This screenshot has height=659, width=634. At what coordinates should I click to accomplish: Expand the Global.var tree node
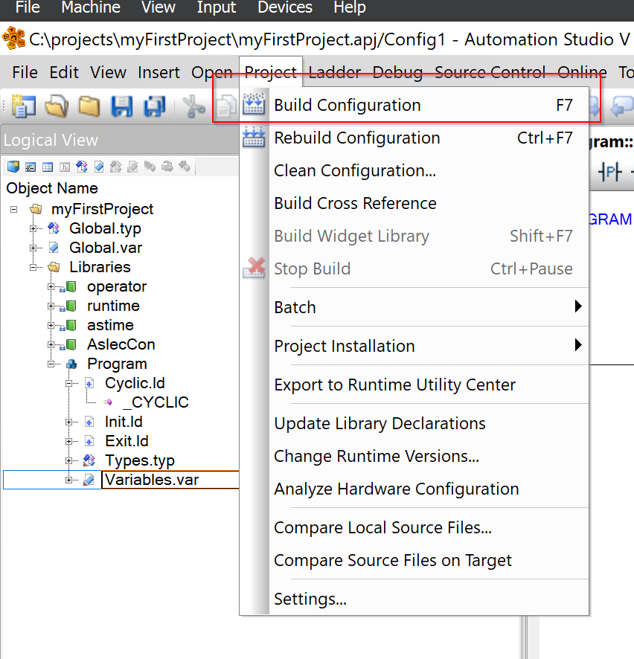pyautogui.click(x=33, y=248)
